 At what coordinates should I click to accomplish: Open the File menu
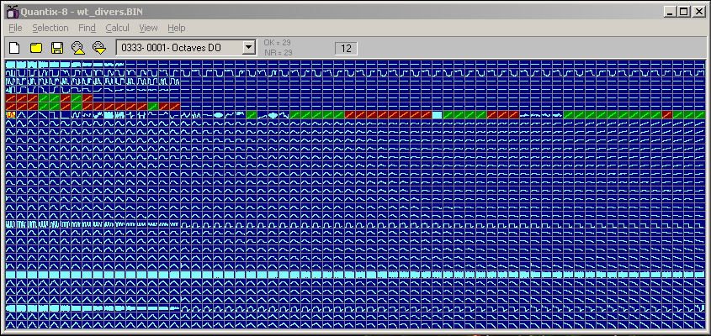point(15,28)
